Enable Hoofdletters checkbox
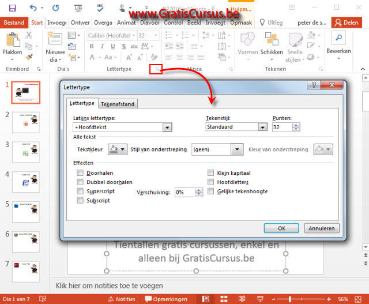 210,182
